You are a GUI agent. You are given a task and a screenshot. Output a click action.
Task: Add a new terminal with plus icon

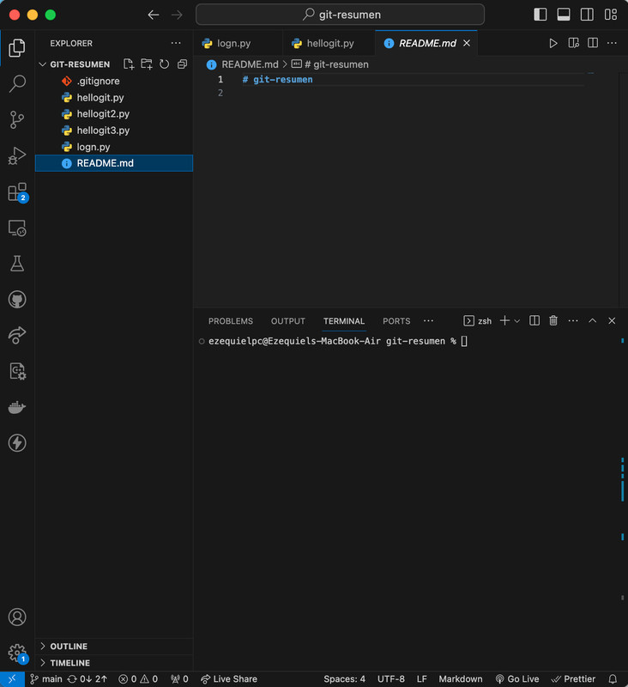click(504, 320)
